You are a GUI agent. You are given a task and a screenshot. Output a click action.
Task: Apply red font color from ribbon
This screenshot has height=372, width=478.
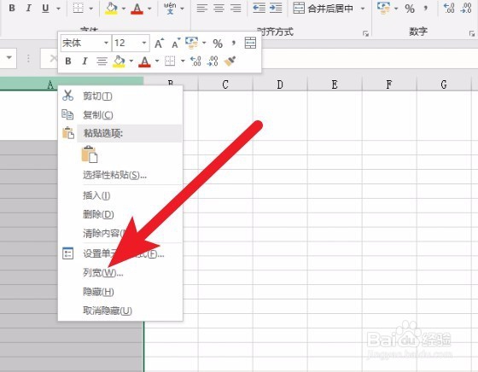(137, 9)
